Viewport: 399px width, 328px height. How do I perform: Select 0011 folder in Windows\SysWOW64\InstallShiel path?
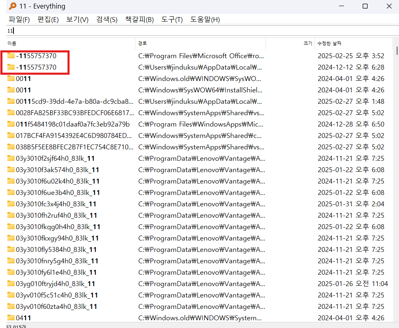(x=23, y=90)
